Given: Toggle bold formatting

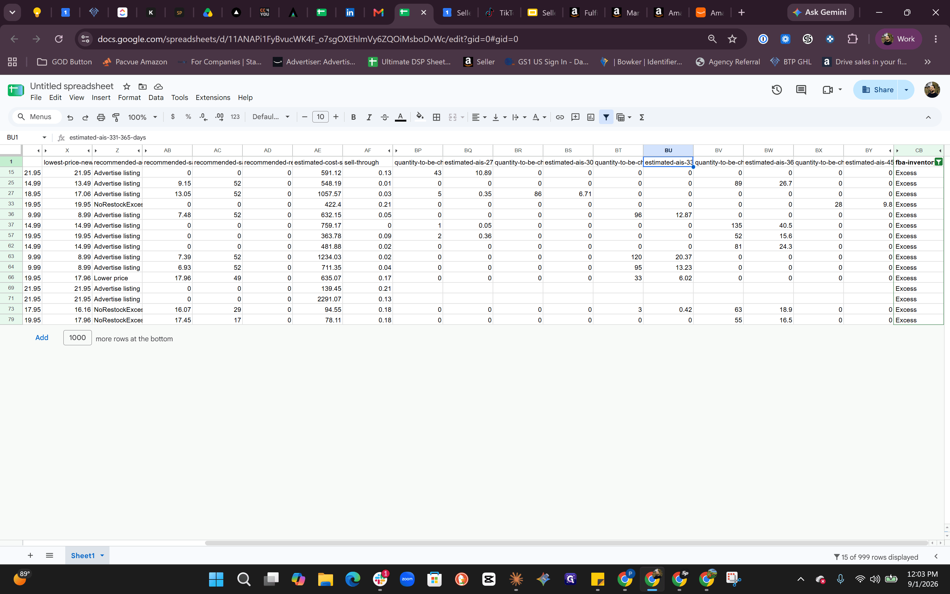Looking at the screenshot, I should click(353, 117).
